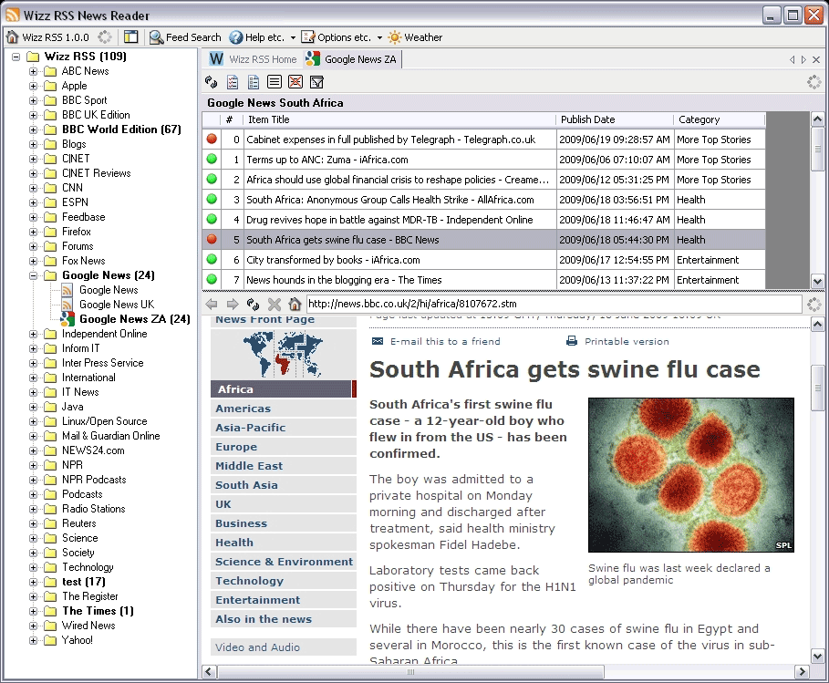Open the Options etc. dropdown arrow

(379, 37)
